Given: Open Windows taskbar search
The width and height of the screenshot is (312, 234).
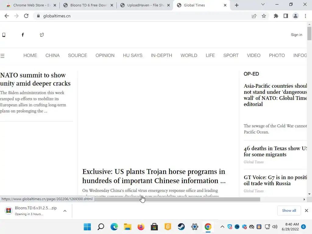Looking at the screenshot, I should point(101,227).
